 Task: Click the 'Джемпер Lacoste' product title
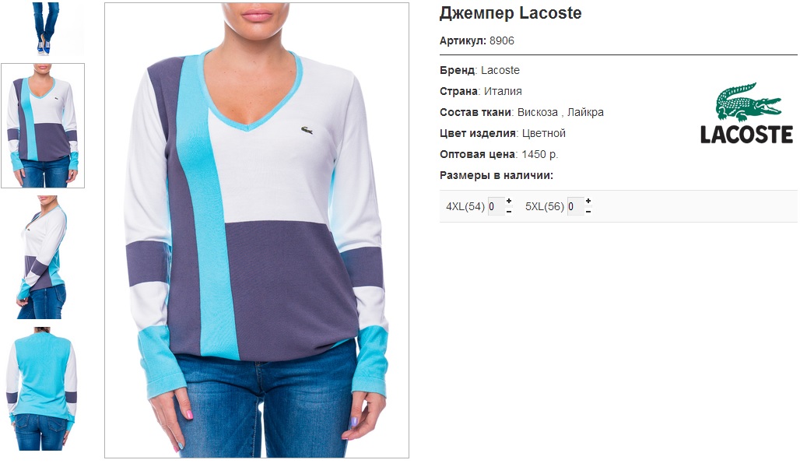pyautogui.click(x=511, y=12)
